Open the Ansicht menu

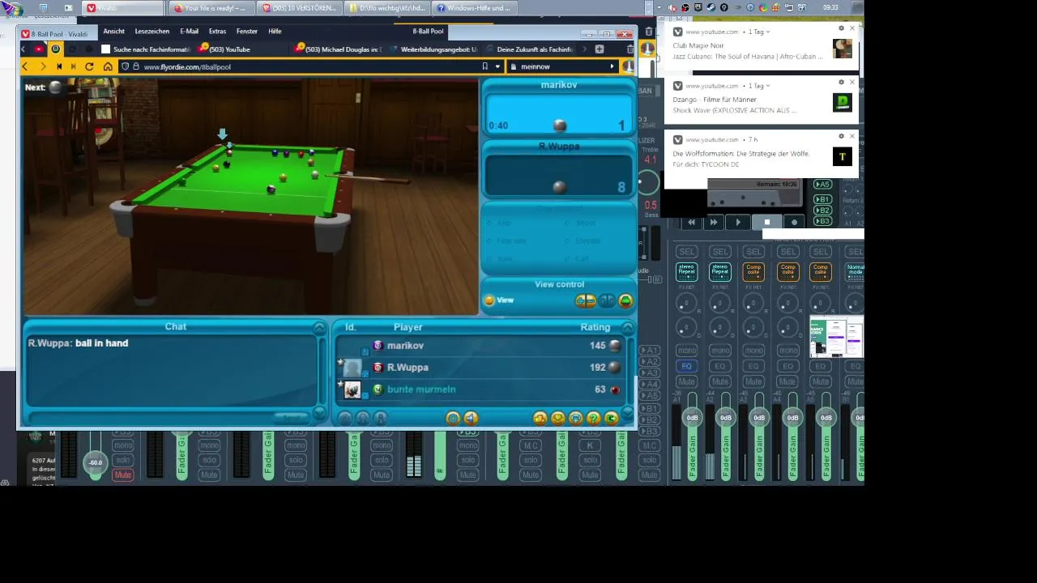point(114,31)
